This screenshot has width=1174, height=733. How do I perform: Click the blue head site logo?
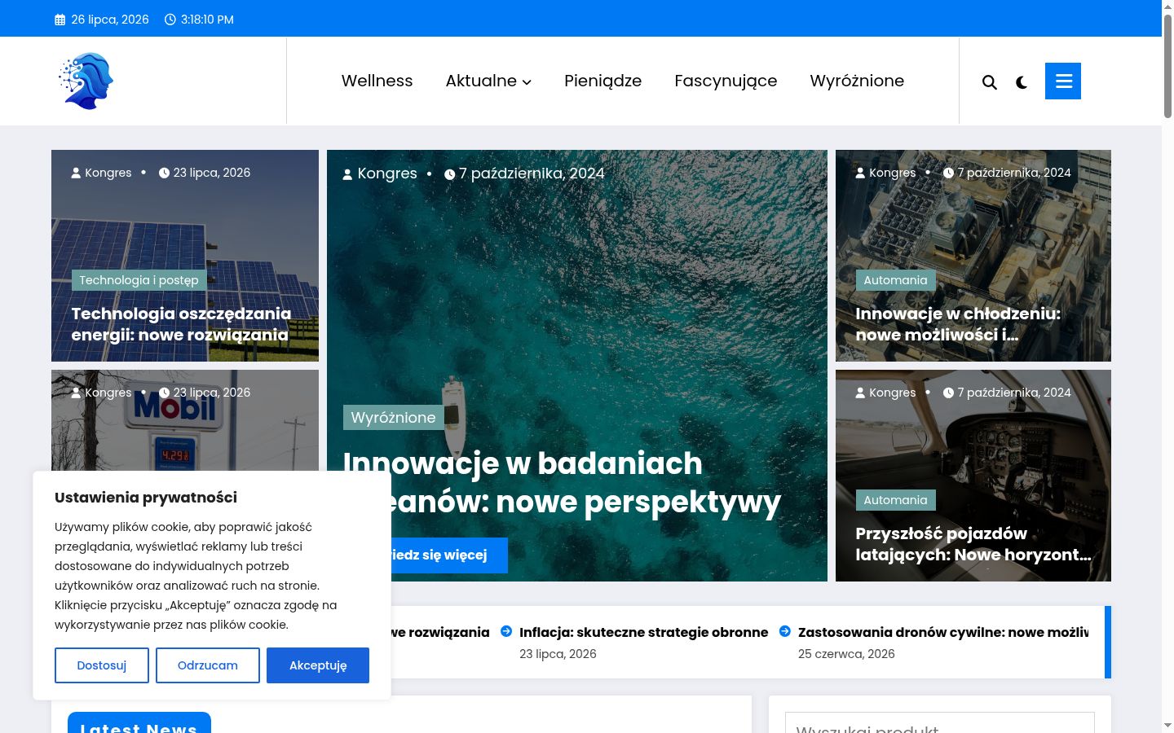[x=86, y=81]
